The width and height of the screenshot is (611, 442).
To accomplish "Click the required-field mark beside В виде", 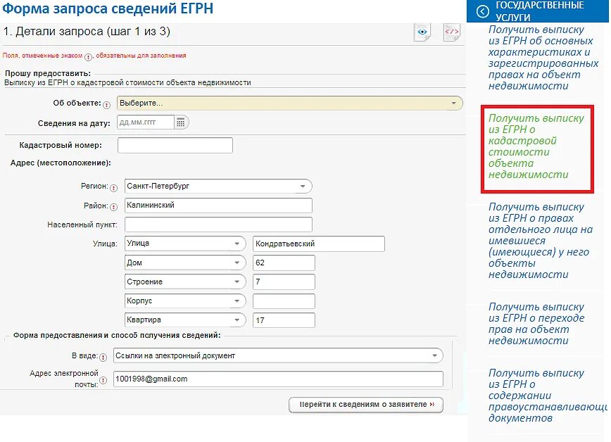I will pyautogui.click(x=103, y=357).
